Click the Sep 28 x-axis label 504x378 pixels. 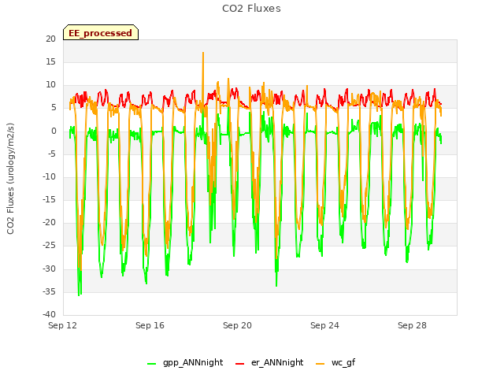(412, 325)
